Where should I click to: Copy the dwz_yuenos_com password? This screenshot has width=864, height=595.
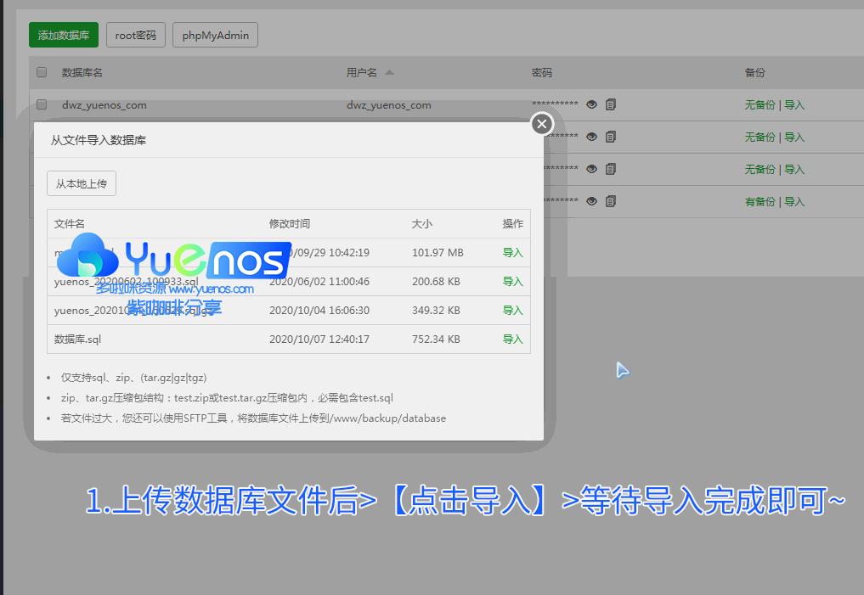(611, 104)
